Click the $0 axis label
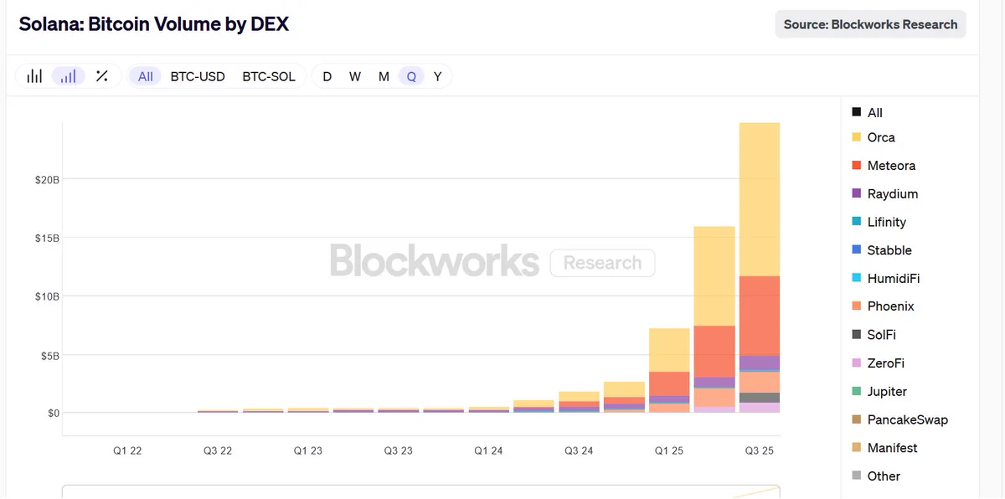The image size is (1005, 499). coord(52,414)
